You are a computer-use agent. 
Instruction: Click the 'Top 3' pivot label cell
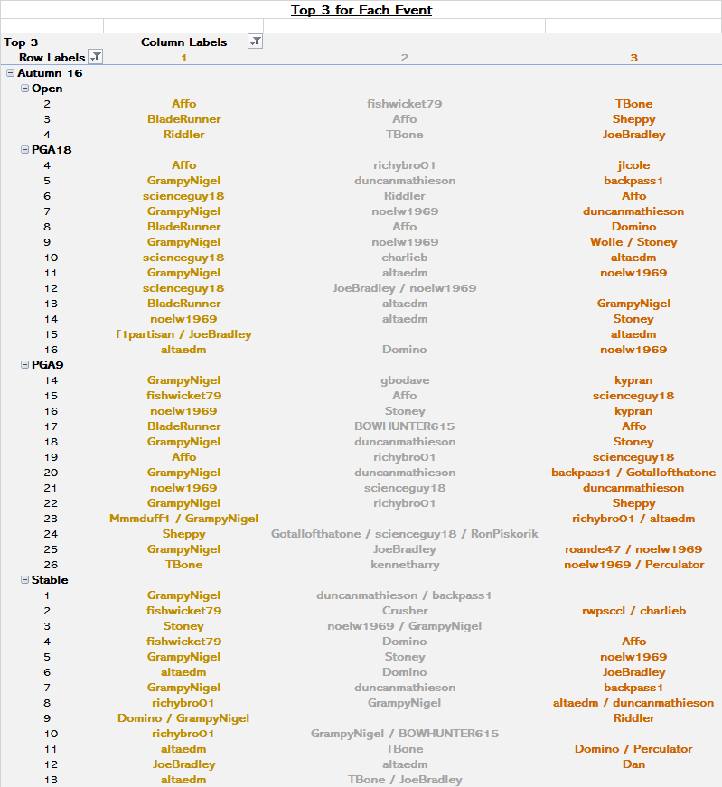(22, 42)
